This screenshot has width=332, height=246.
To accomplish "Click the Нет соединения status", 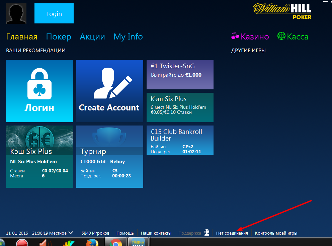I will pos(232,233).
